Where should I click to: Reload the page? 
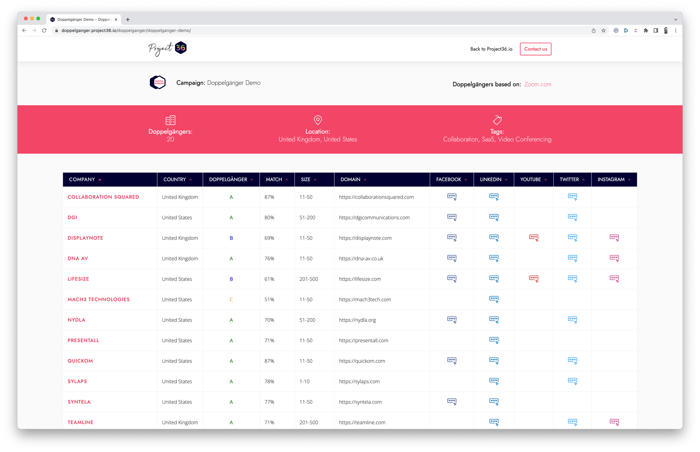pos(44,30)
